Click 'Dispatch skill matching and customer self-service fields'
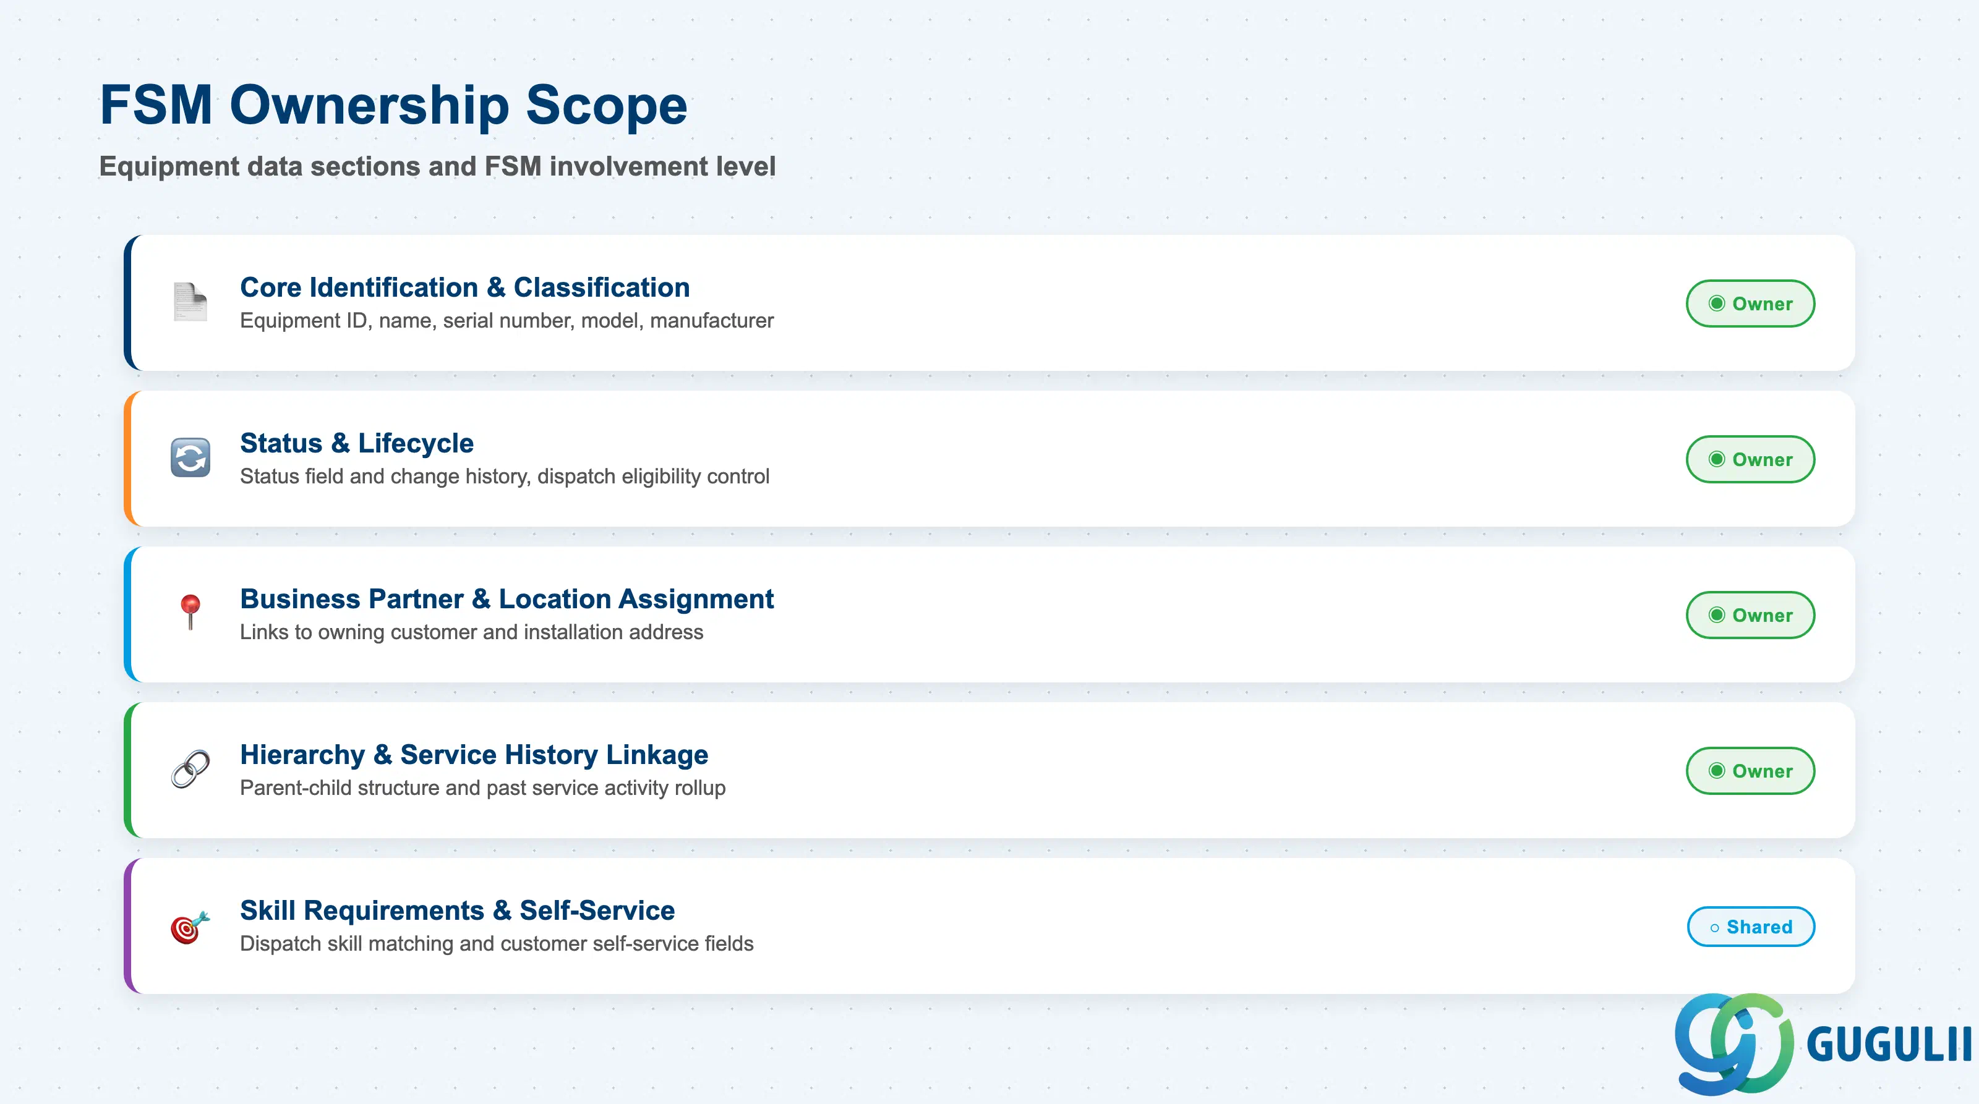 tap(497, 945)
